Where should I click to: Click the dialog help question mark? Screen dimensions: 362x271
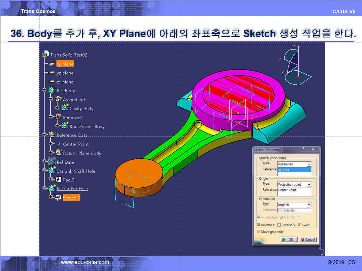point(303,149)
